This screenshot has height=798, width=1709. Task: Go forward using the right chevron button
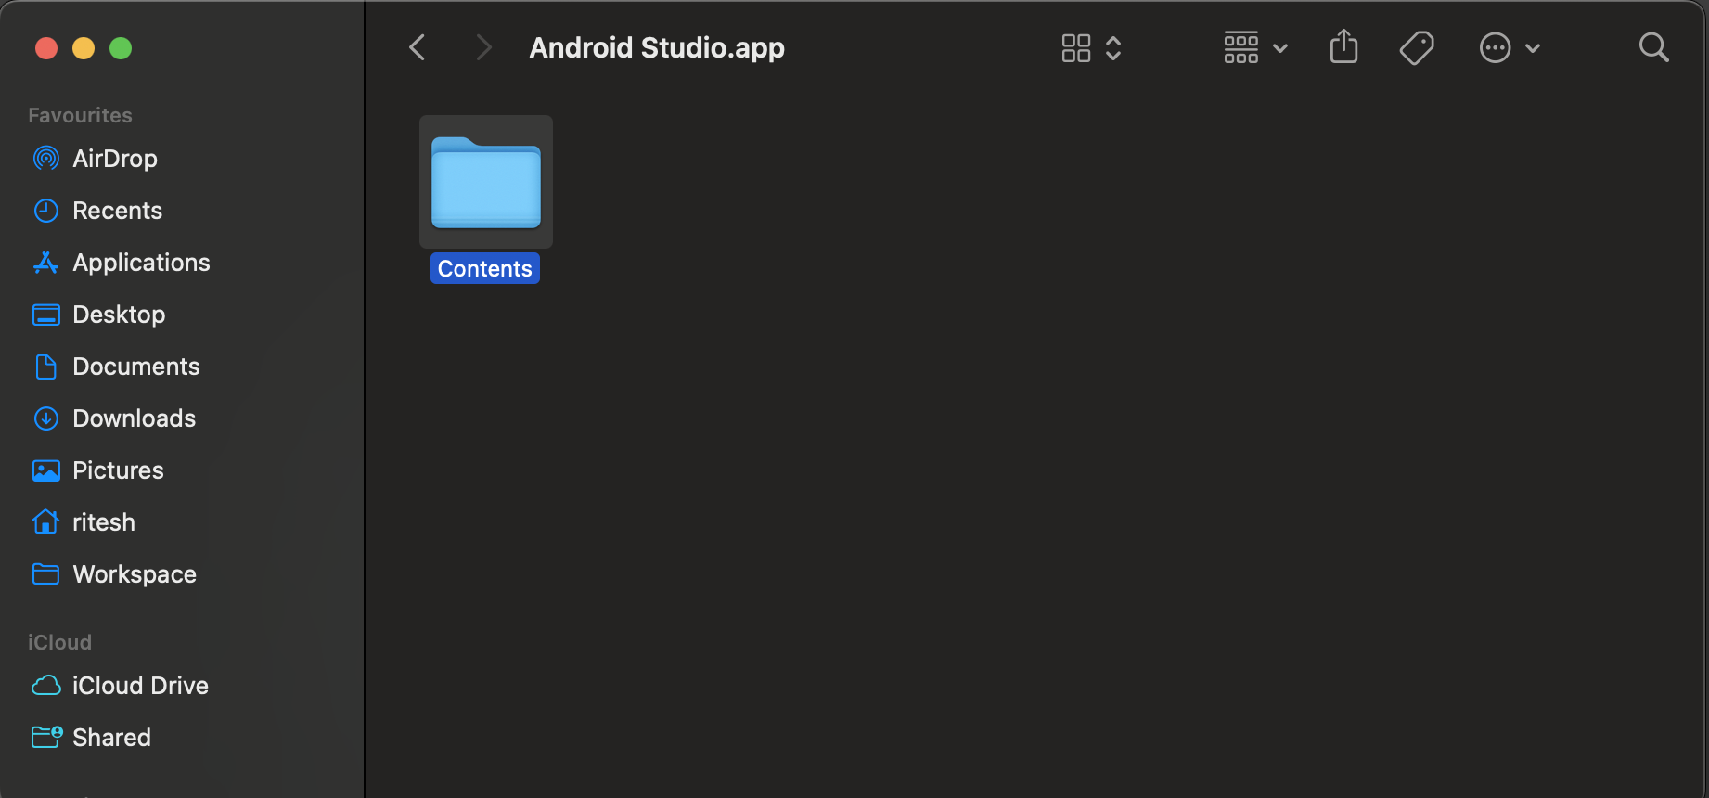pyautogui.click(x=482, y=47)
